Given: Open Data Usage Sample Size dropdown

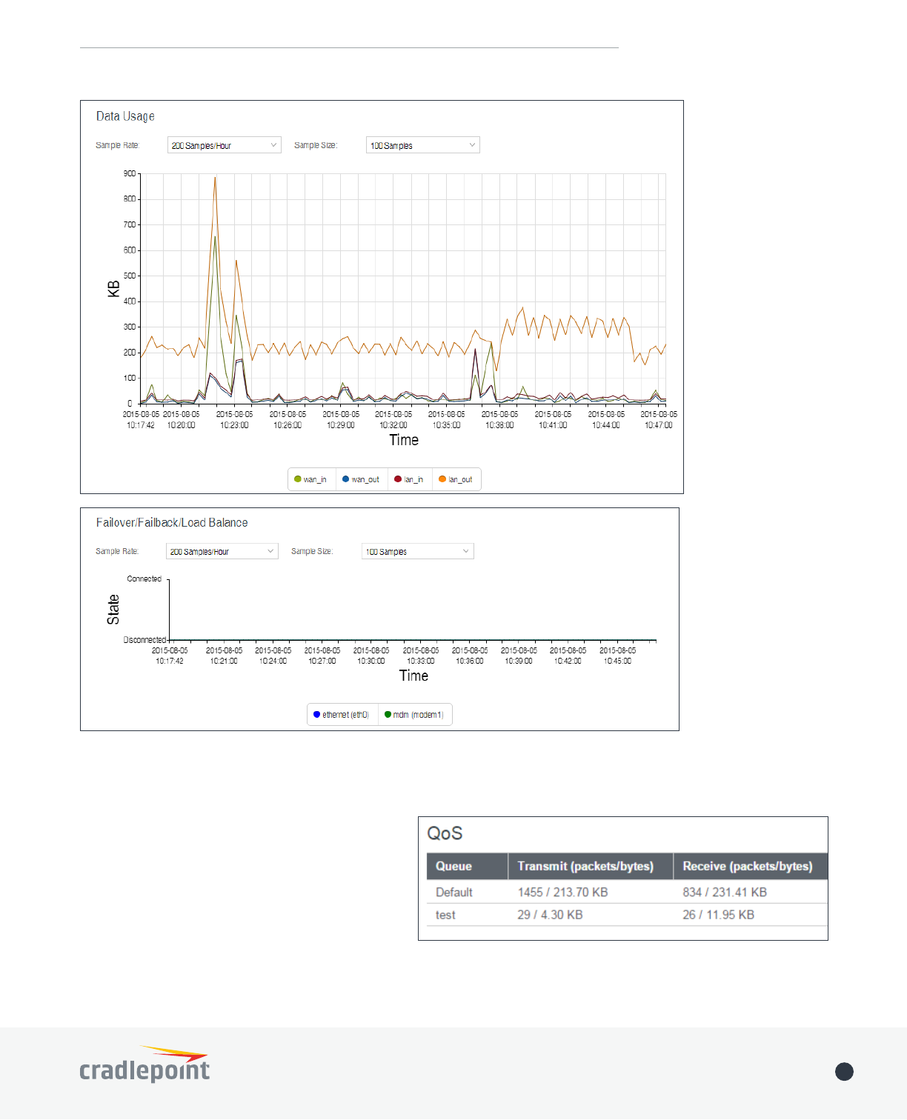Looking at the screenshot, I should click(423, 145).
